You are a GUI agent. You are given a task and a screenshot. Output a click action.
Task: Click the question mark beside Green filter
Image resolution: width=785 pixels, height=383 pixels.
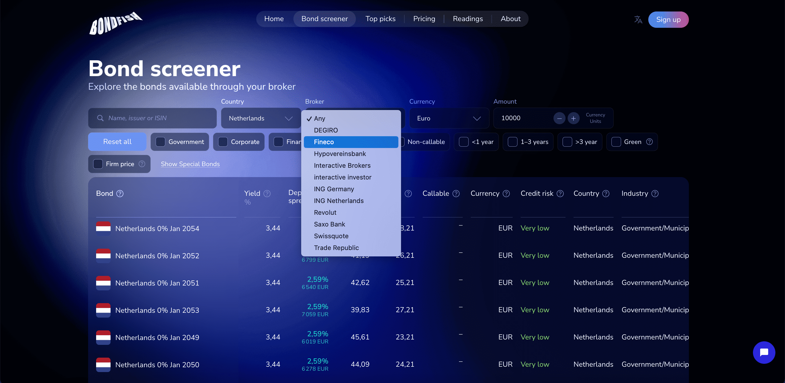pos(649,142)
